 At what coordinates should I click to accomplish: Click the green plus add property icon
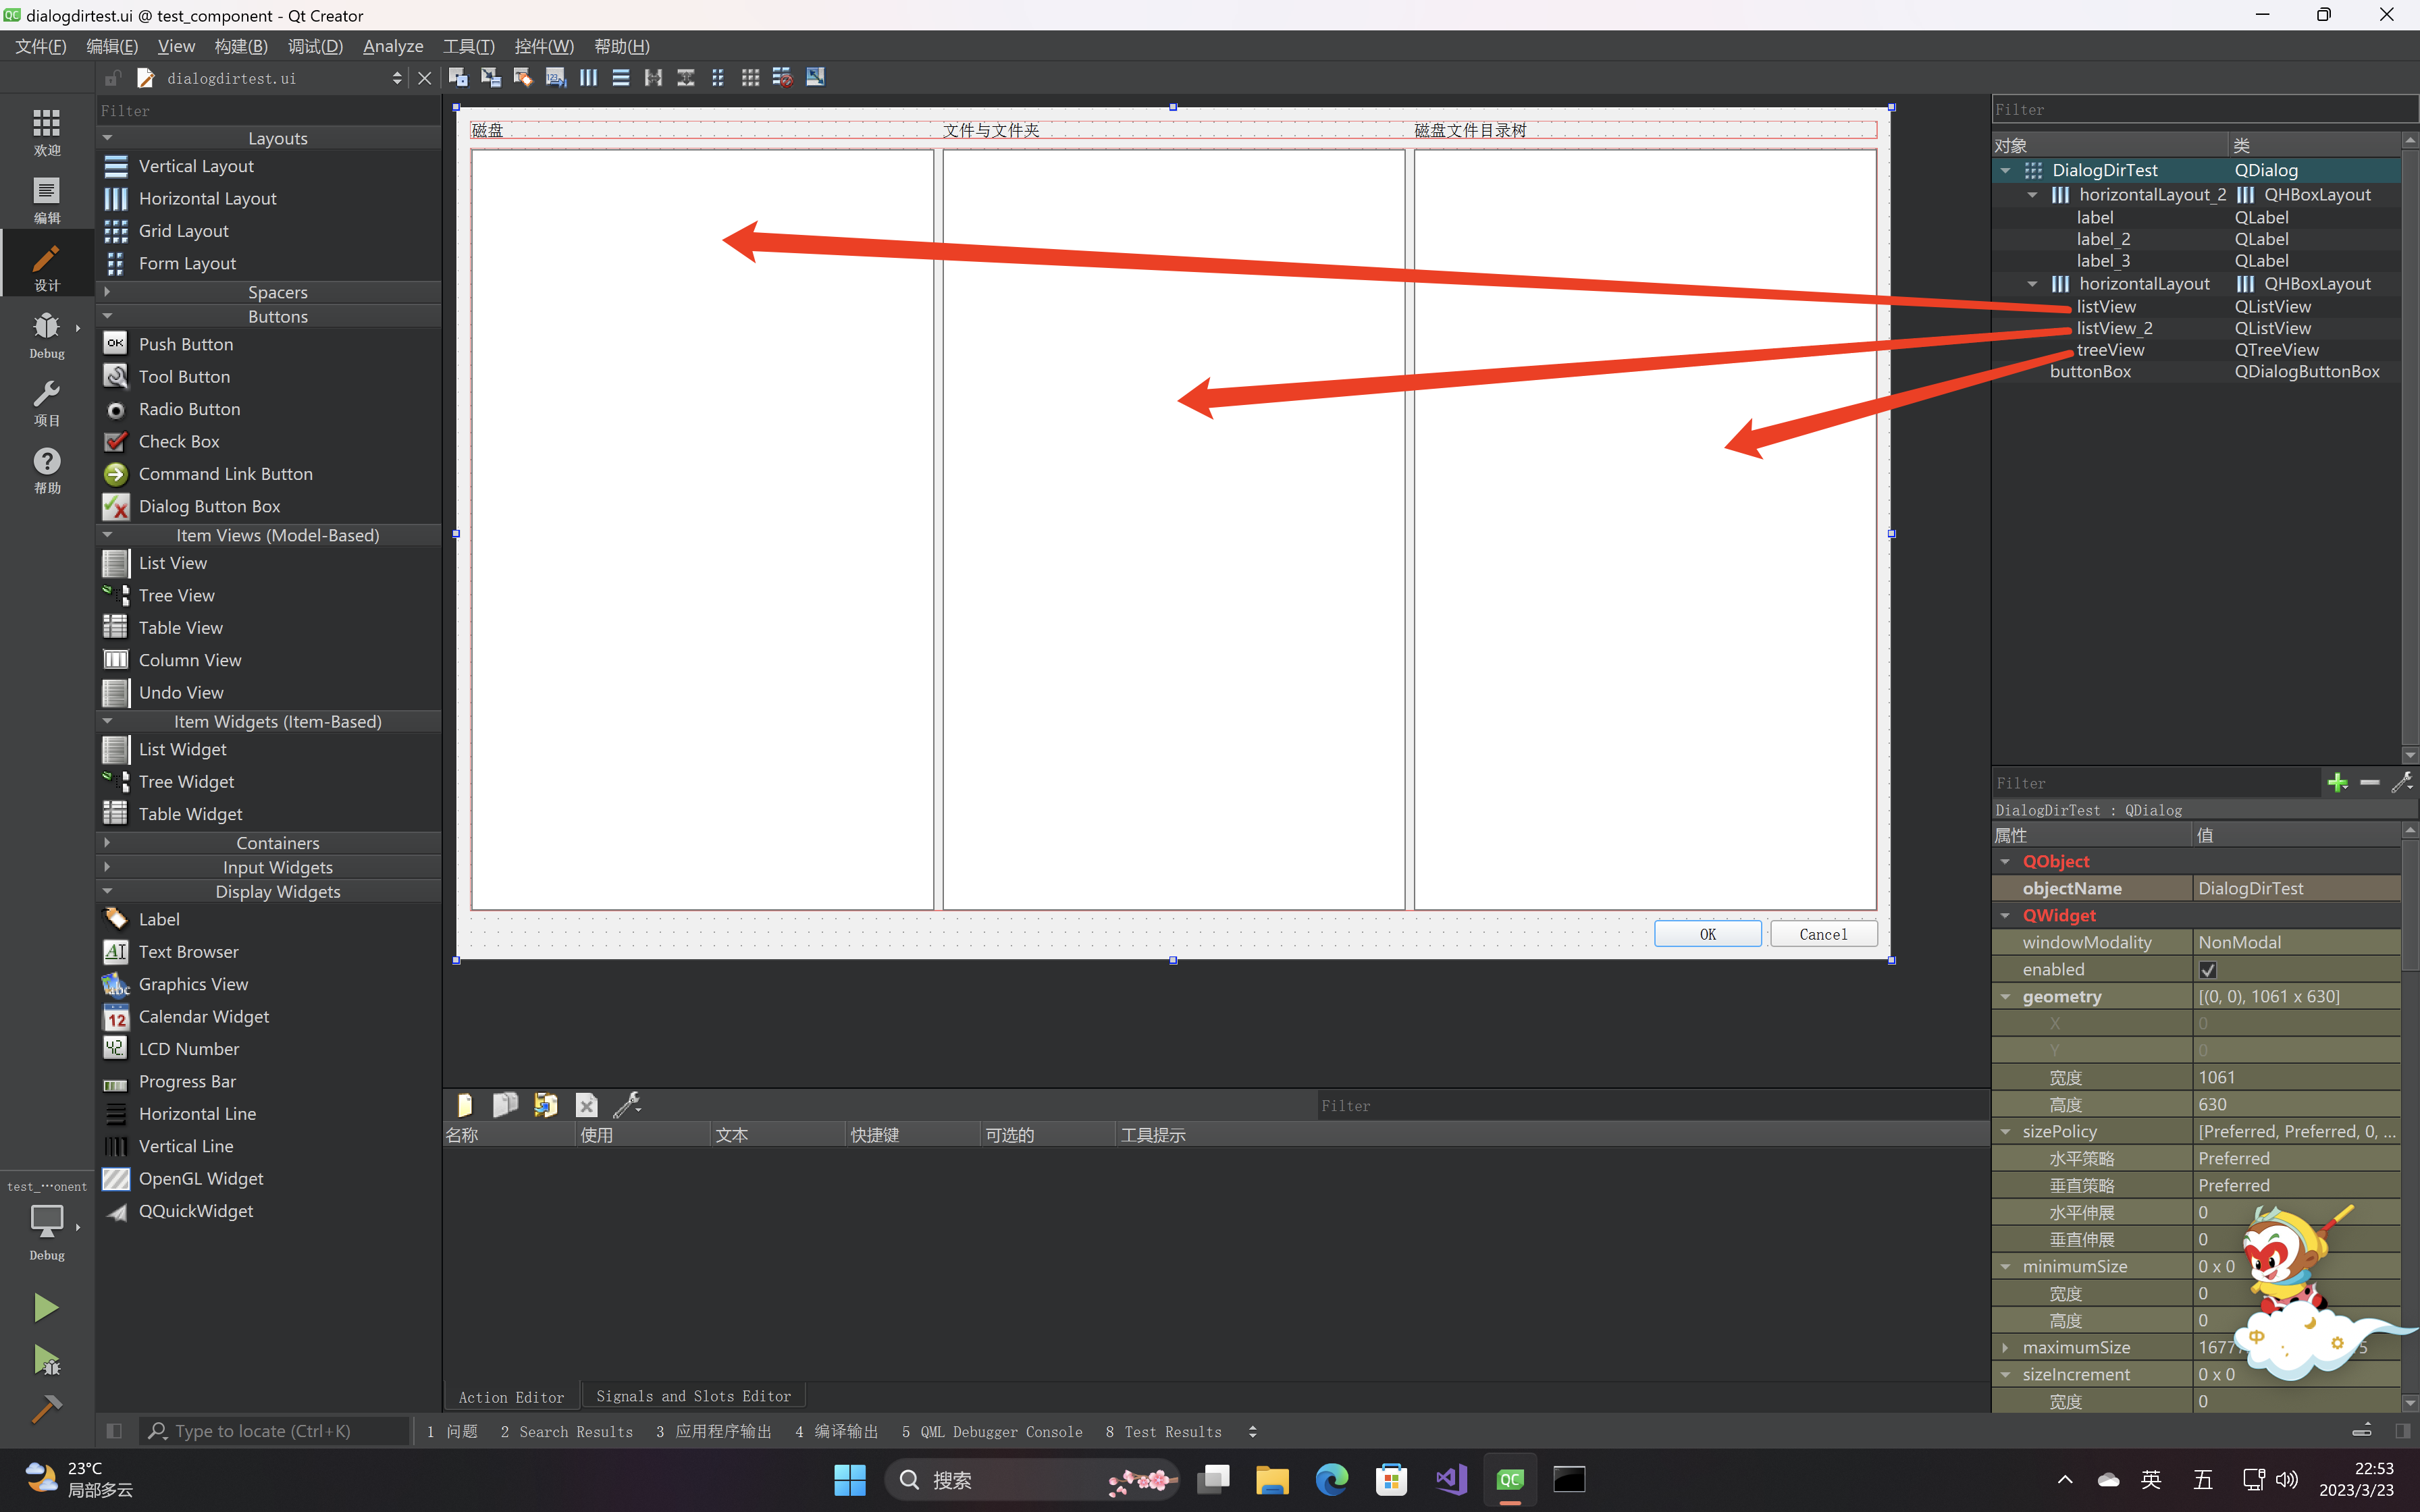tap(2337, 783)
